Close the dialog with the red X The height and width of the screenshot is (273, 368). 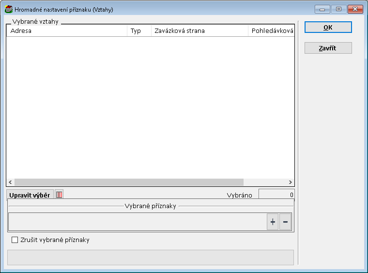coord(355,9)
